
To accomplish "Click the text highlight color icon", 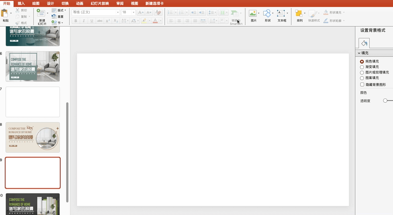I will click(x=144, y=21).
